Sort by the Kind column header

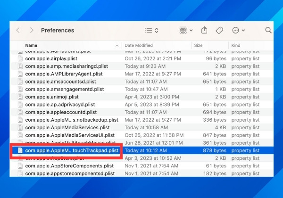click(236, 45)
